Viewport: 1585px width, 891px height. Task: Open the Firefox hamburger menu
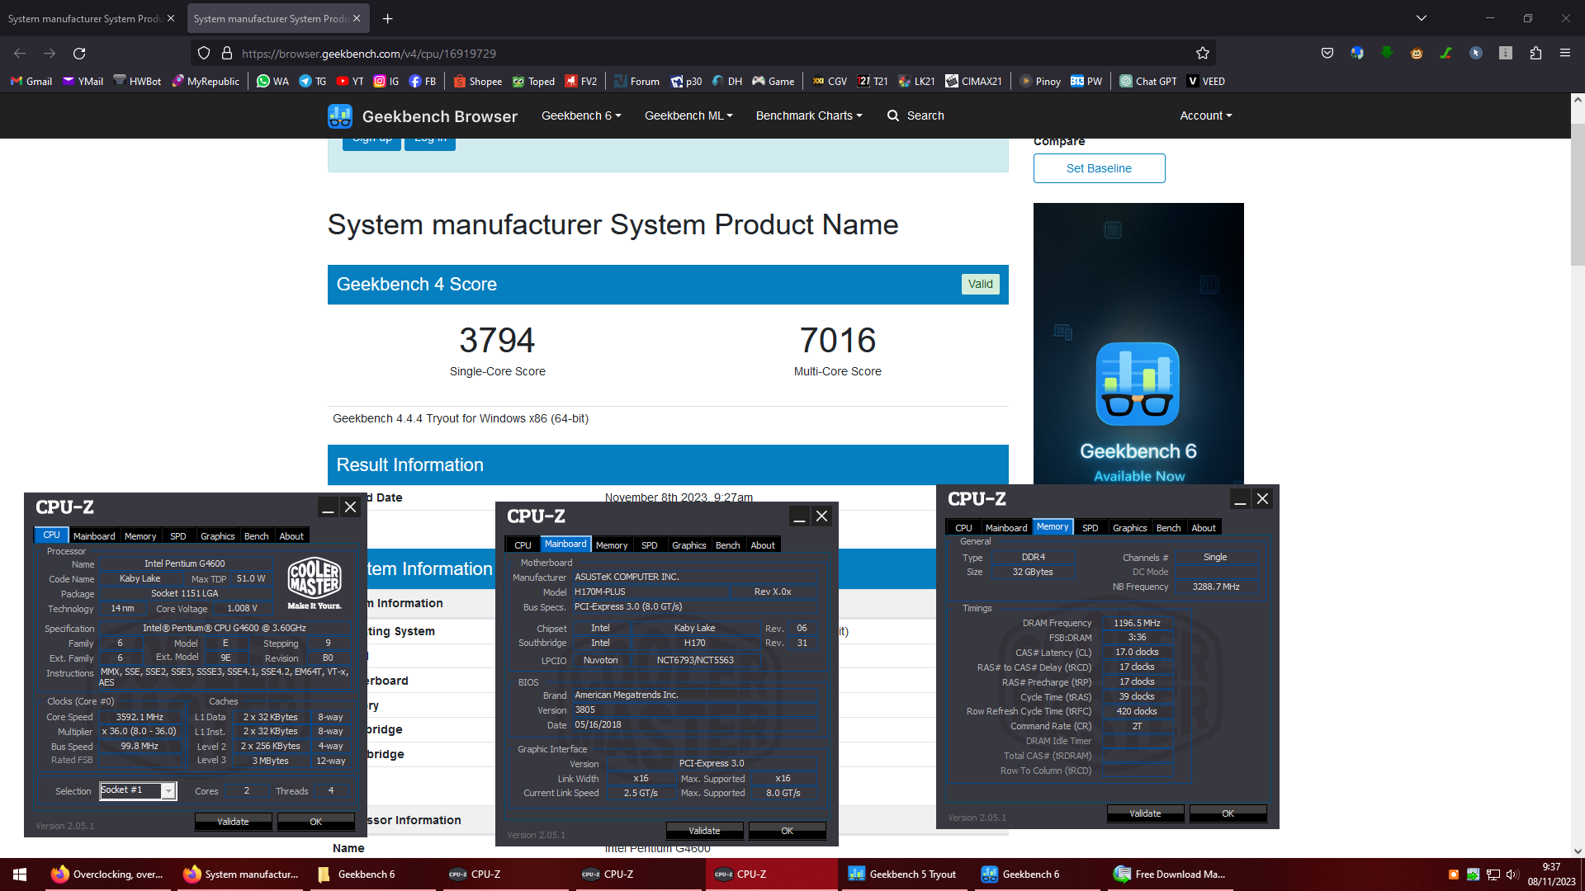1565,54
